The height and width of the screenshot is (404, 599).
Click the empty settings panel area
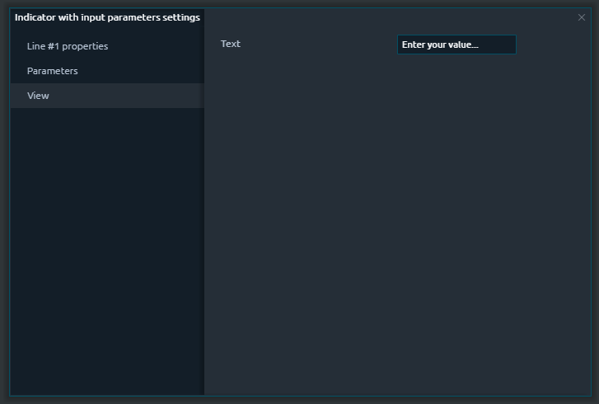(x=400, y=231)
